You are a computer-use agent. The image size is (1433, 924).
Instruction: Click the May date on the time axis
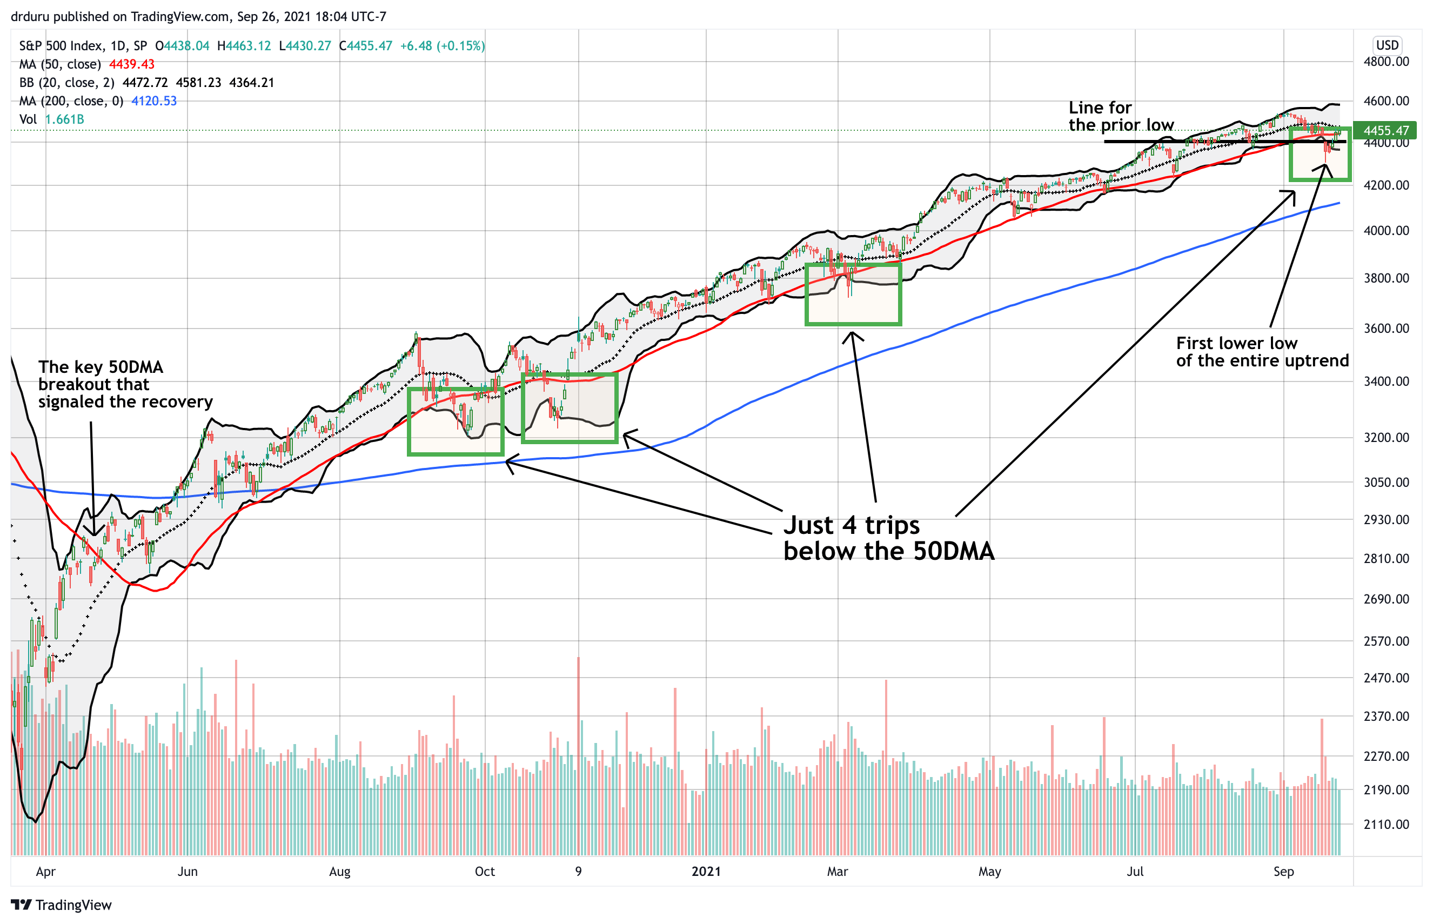[x=990, y=872]
